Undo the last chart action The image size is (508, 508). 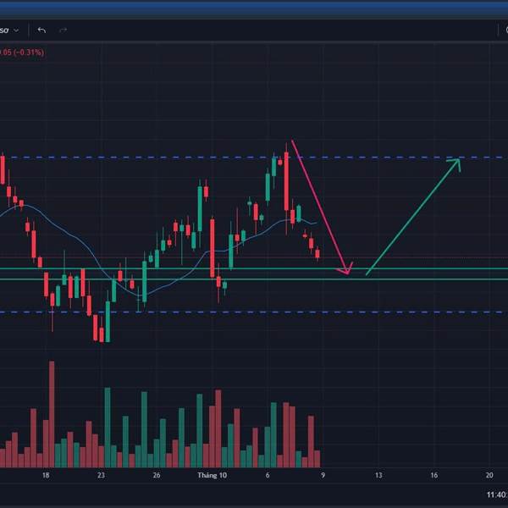[41, 30]
